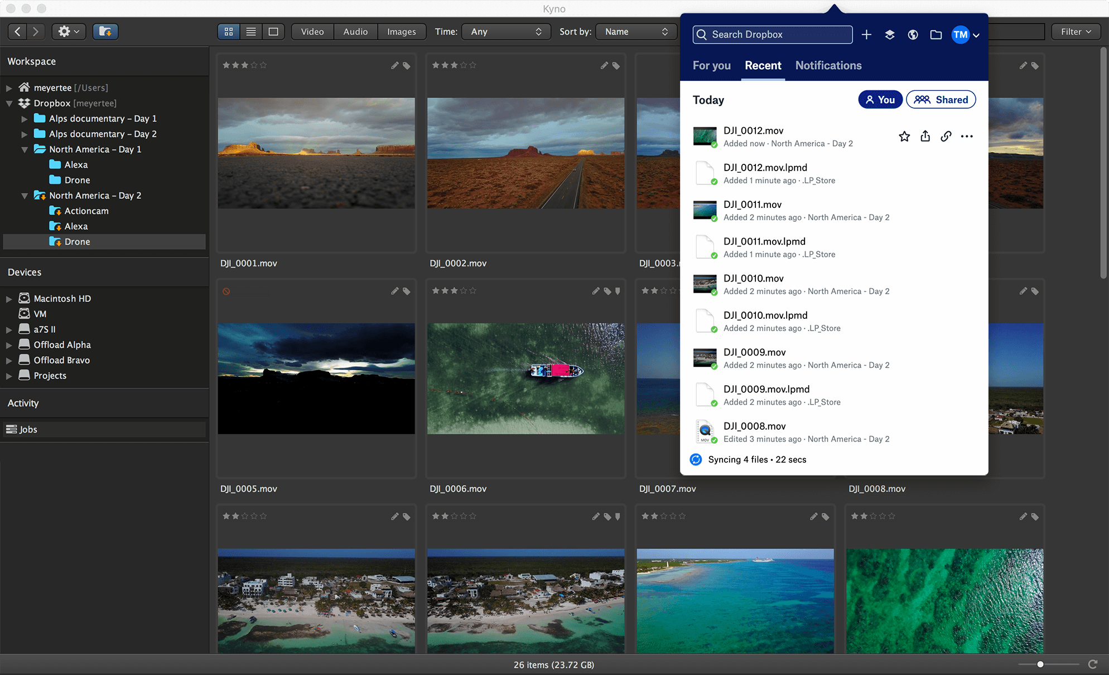
Task: Star the DJI_0012.mov file in Dropbox
Action: pos(904,137)
